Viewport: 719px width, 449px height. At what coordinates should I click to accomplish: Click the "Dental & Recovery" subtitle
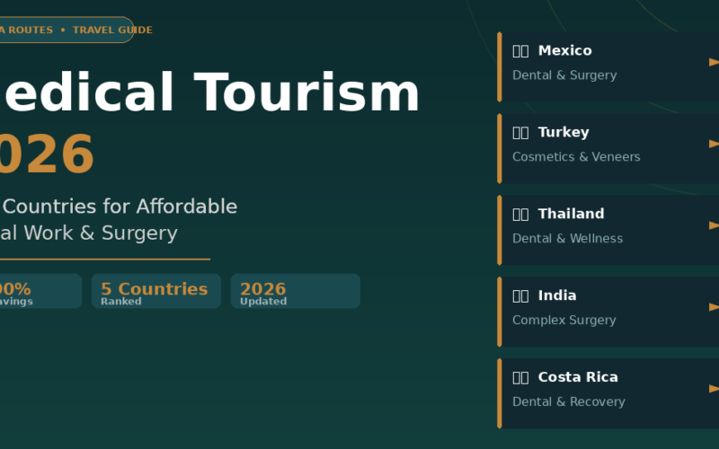(x=569, y=401)
